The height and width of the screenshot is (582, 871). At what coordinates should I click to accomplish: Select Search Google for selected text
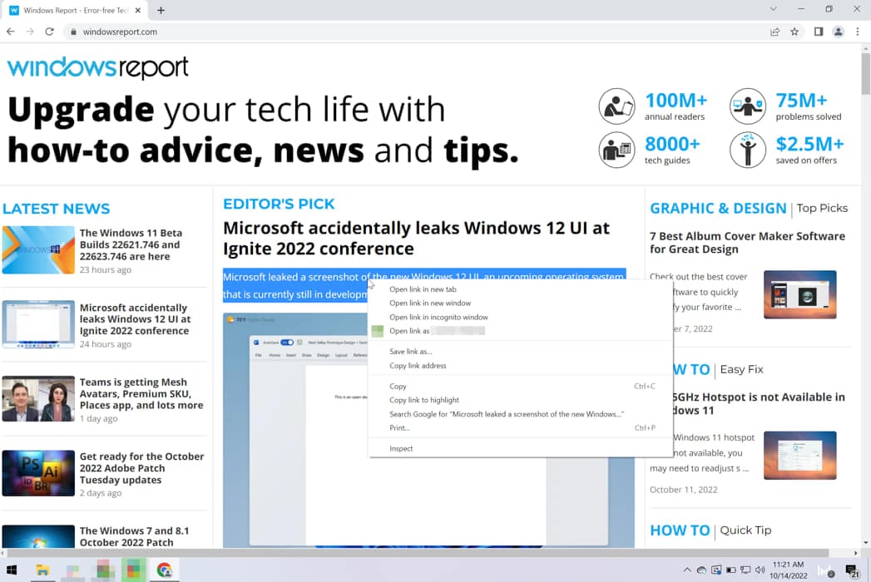[x=521, y=414]
